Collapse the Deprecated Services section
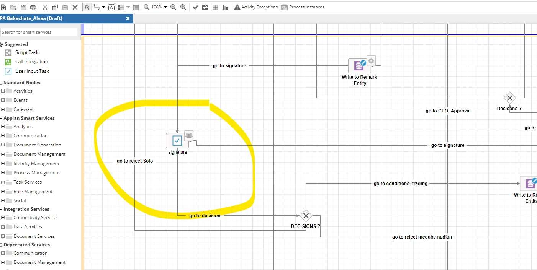The height and width of the screenshot is (270, 537). [1, 245]
